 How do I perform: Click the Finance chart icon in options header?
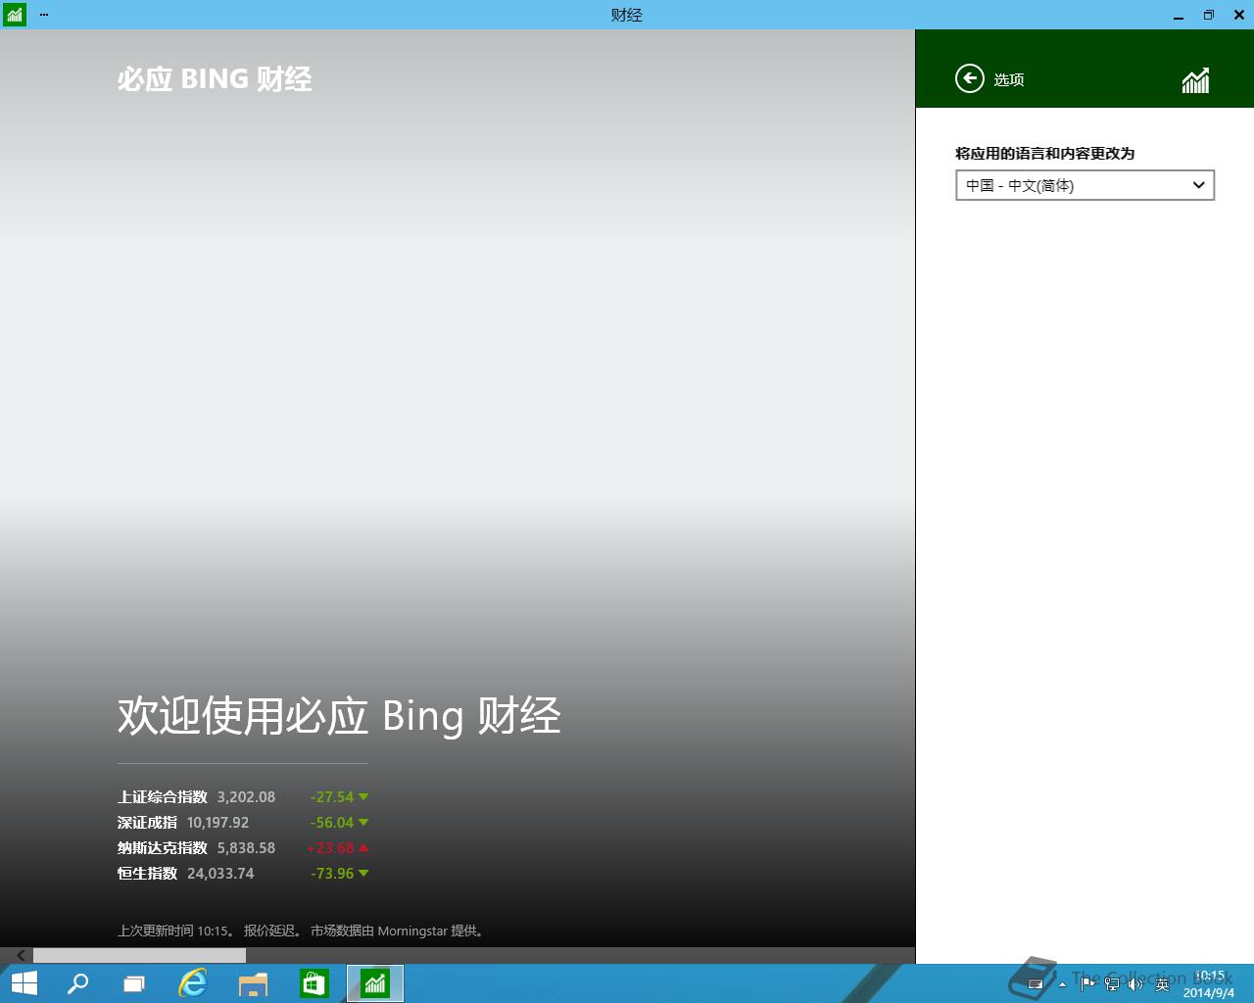pos(1195,80)
